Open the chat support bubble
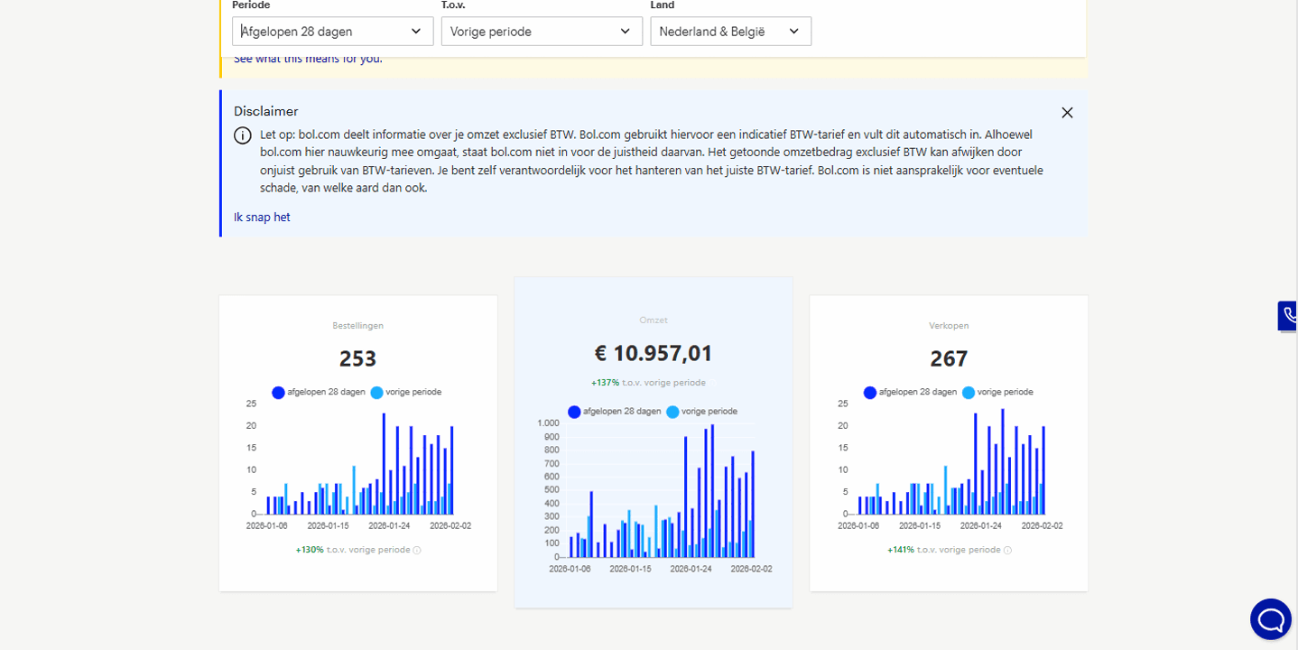Viewport: 1298px width, 650px height. [1271, 619]
